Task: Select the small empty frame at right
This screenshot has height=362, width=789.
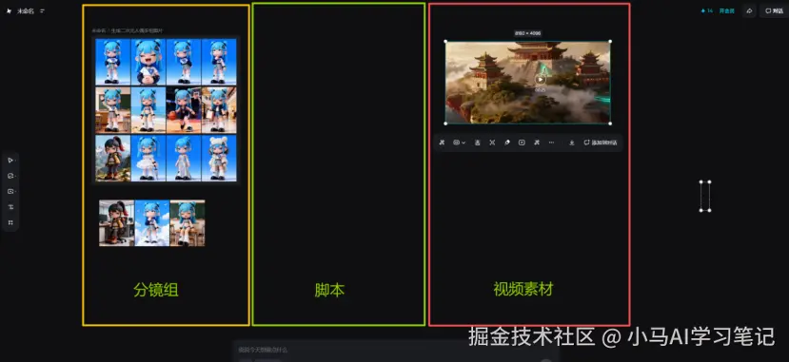Action: [x=705, y=196]
